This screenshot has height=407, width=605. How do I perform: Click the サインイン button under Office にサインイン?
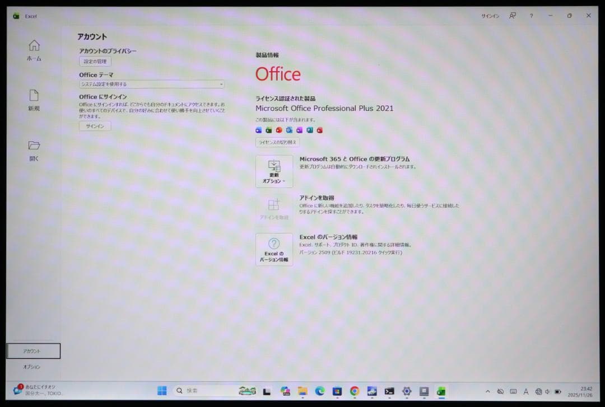tap(95, 126)
